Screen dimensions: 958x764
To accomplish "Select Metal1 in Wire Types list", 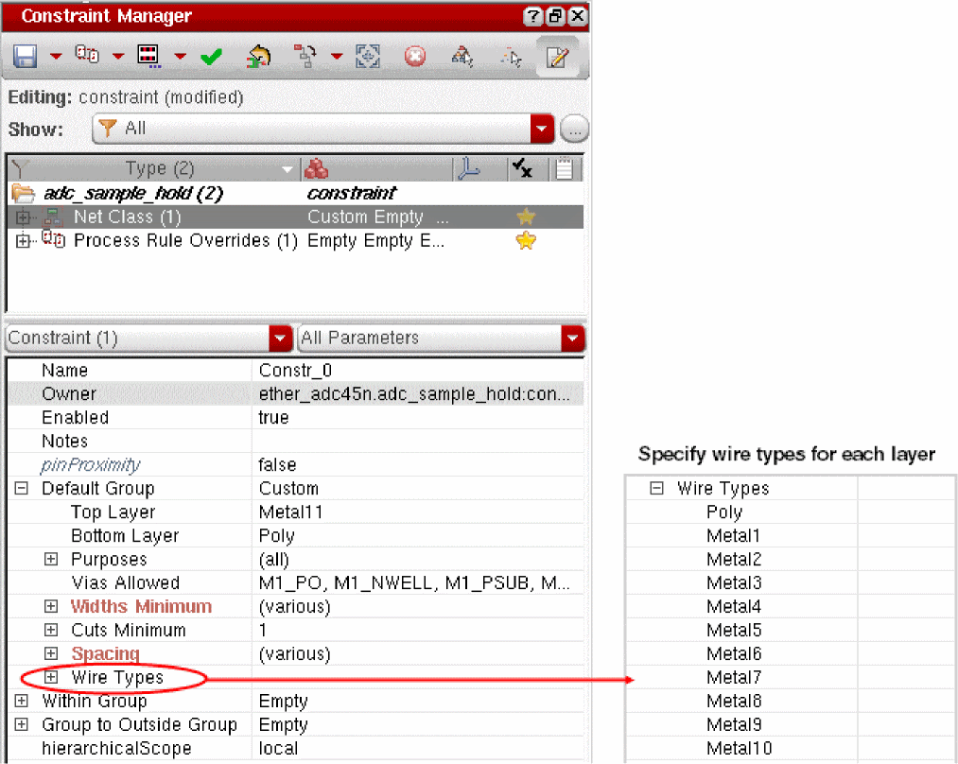I will 733,535.
